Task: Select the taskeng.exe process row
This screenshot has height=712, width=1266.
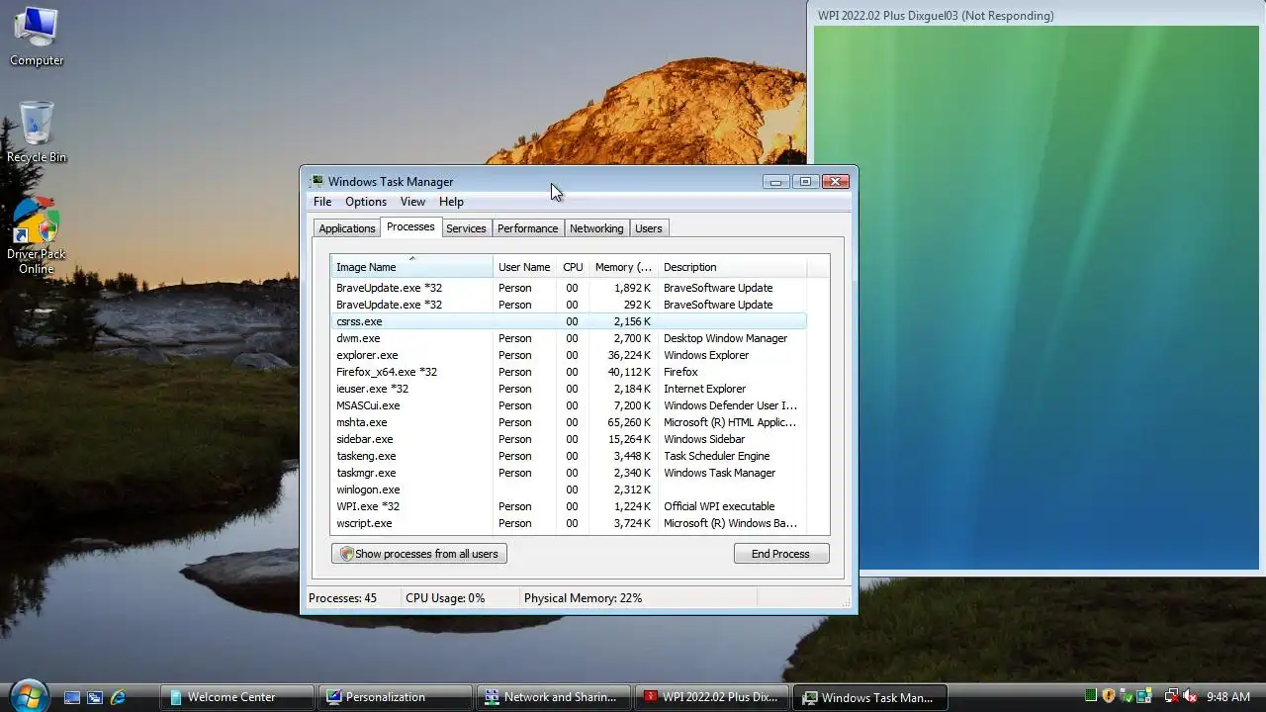Action: [569, 456]
